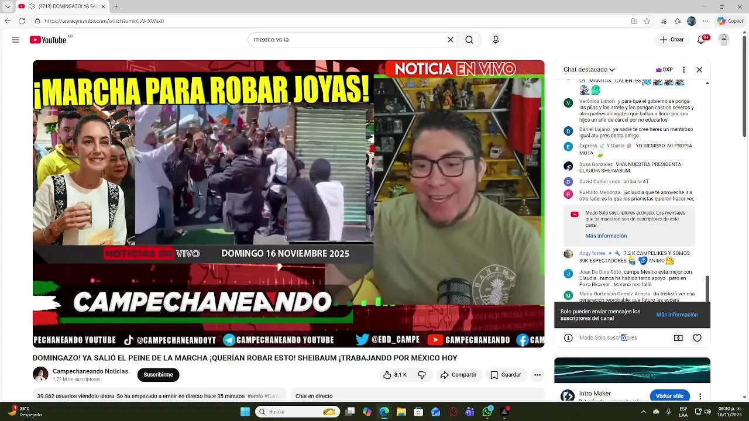Open Daniel Lujano chat author name

pos(595,129)
